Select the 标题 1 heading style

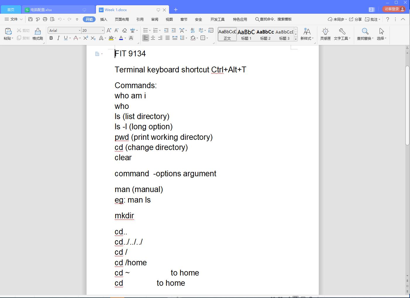point(246,34)
